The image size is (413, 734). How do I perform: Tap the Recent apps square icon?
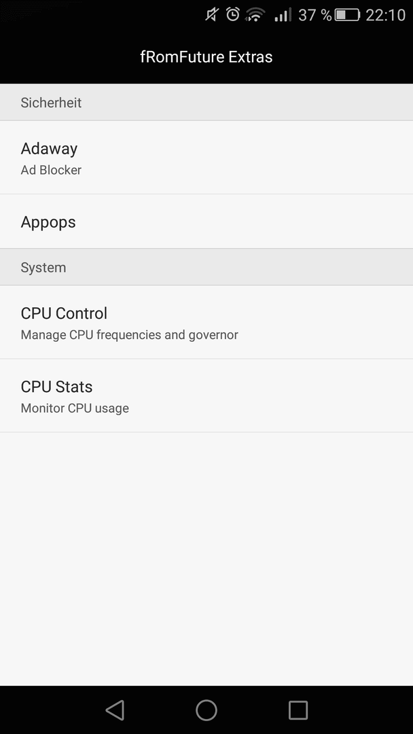tap(298, 710)
